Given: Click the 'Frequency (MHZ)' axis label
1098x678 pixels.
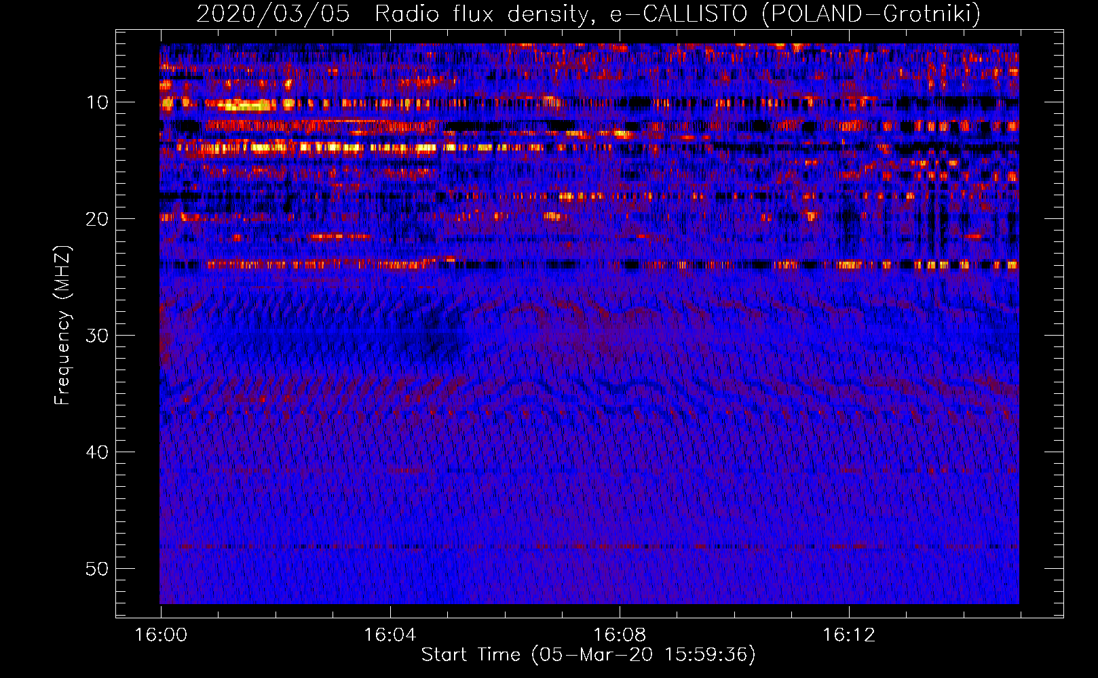Looking at the screenshot, I should (x=62, y=325).
